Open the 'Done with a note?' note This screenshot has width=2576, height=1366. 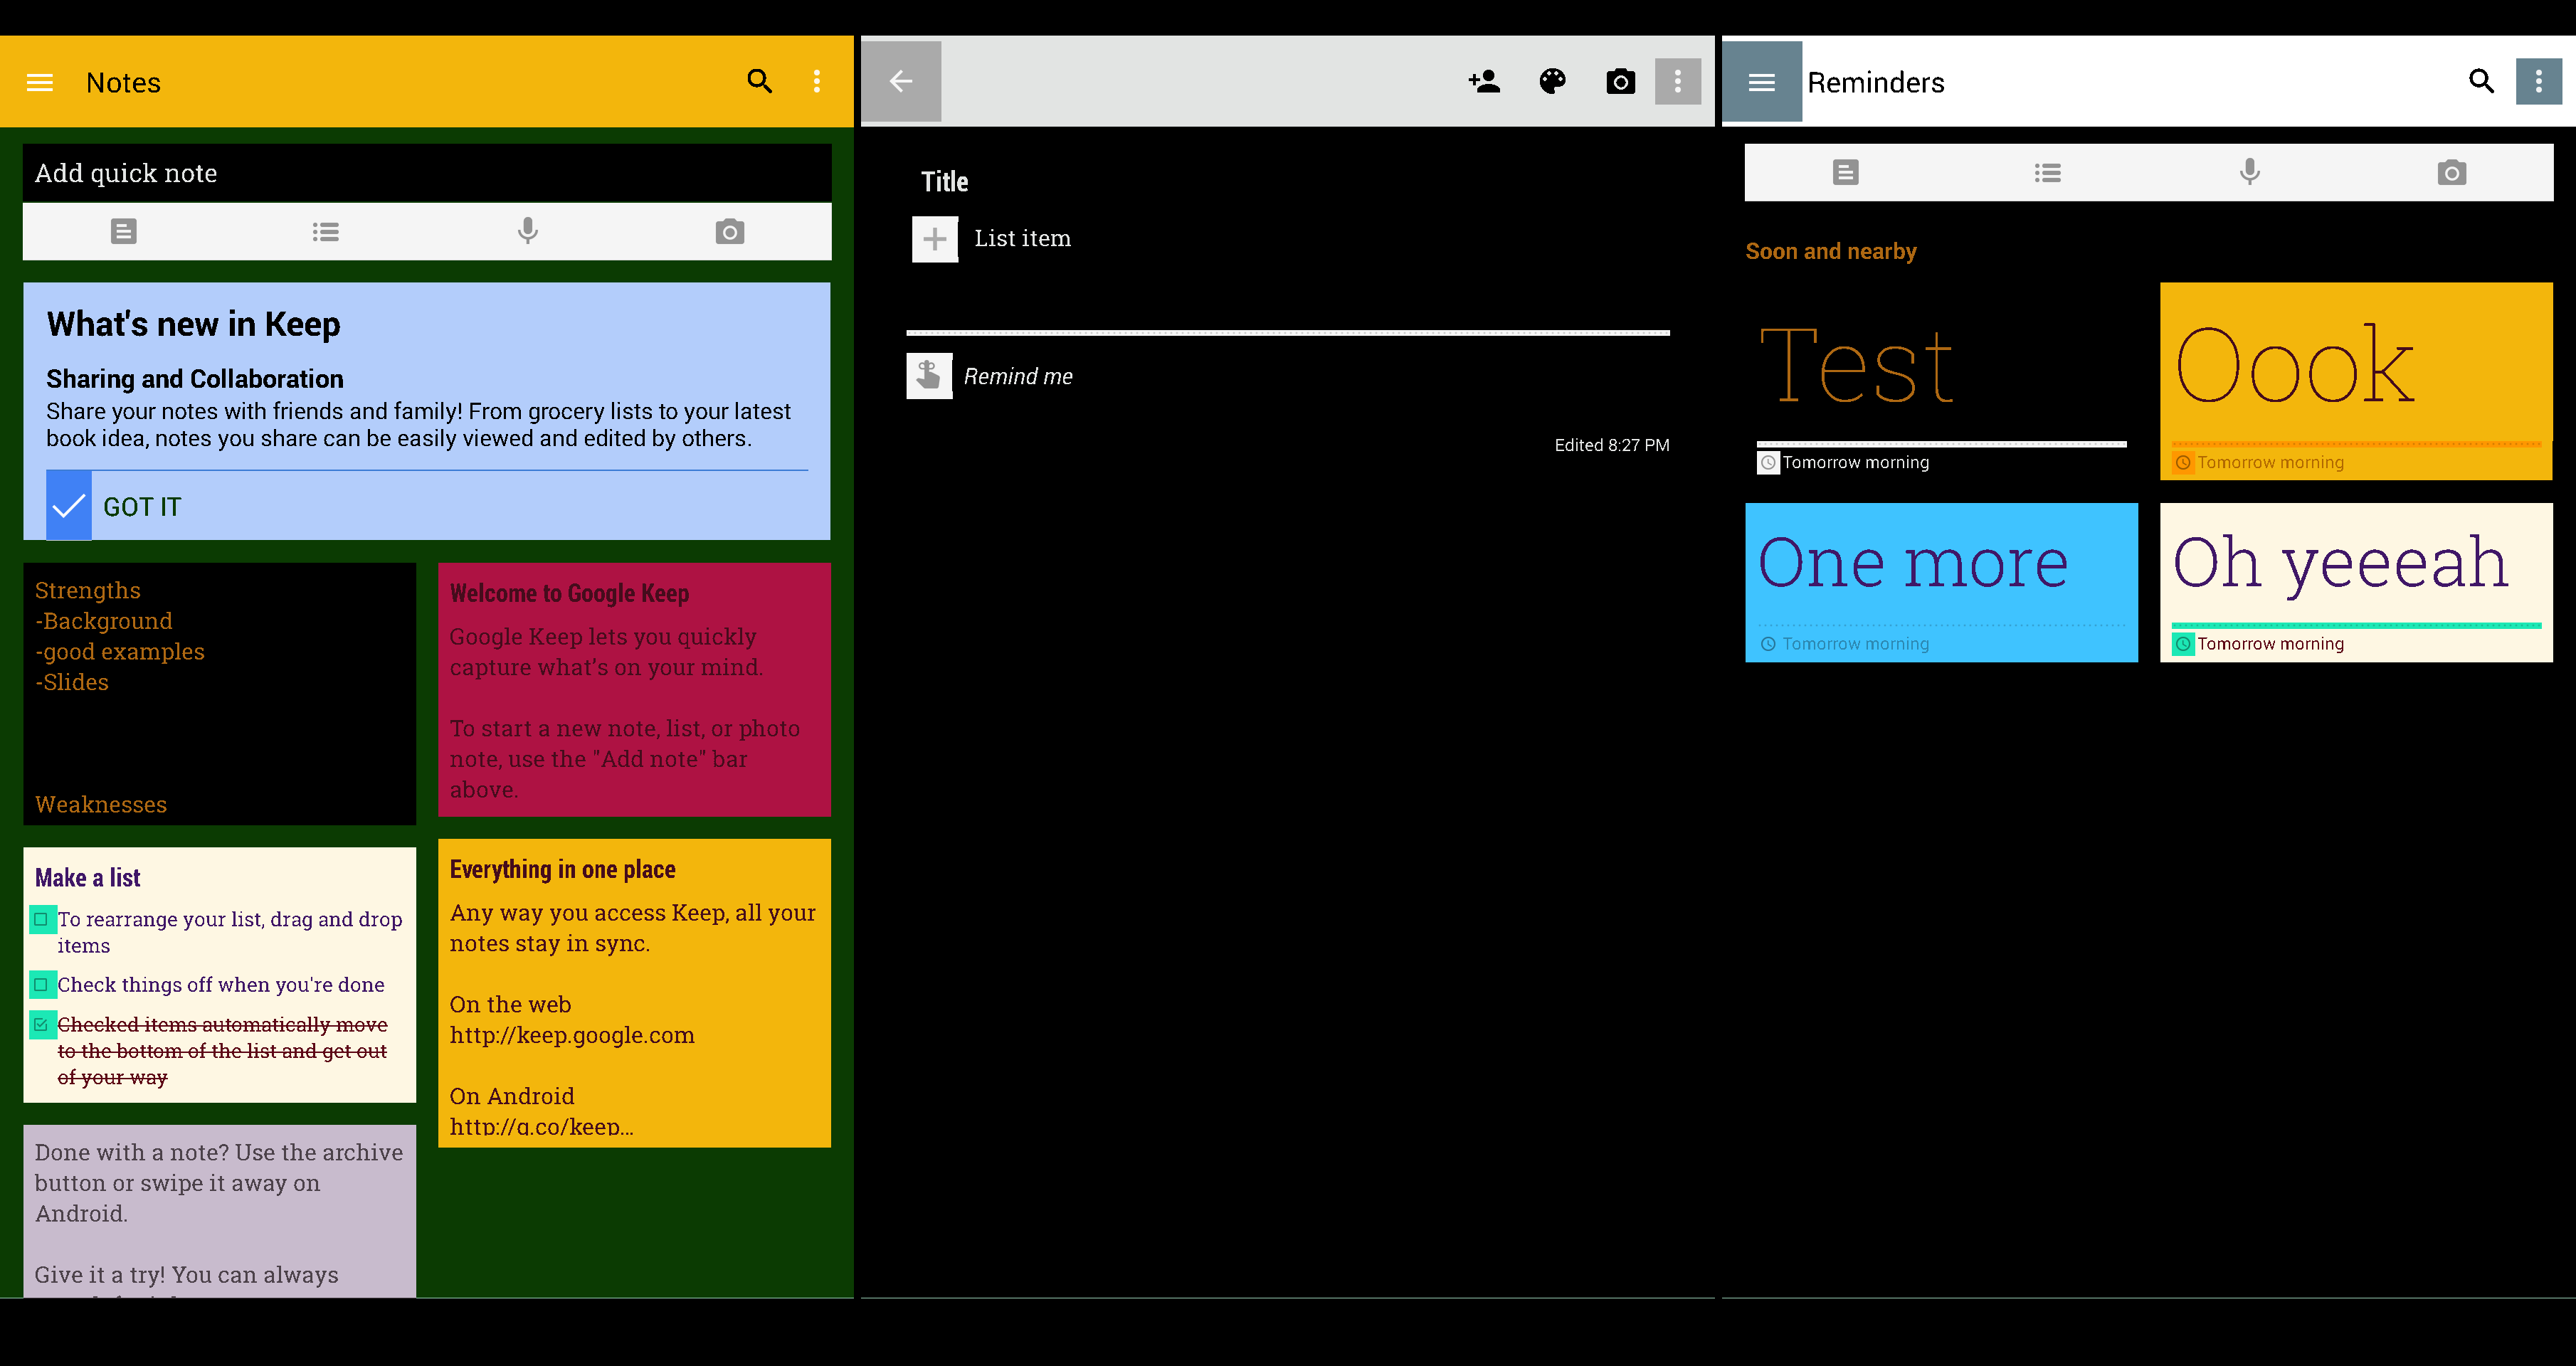coord(220,1212)
